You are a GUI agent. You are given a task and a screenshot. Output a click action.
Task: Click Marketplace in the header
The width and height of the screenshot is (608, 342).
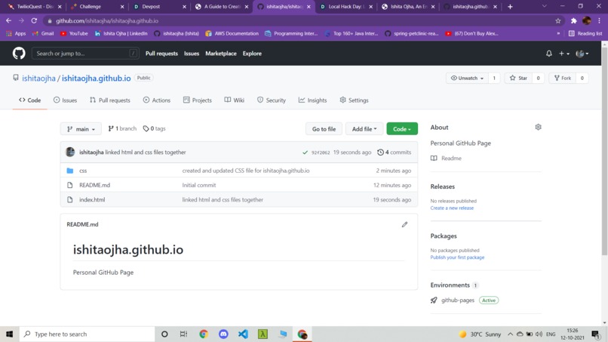pyautogui.click(x=220, y=54)
